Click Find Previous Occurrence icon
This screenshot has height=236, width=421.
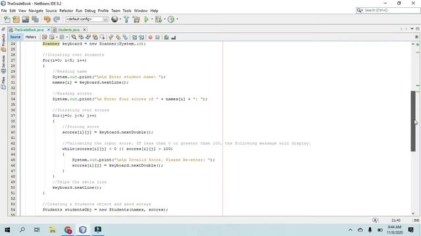click(81, 37)
